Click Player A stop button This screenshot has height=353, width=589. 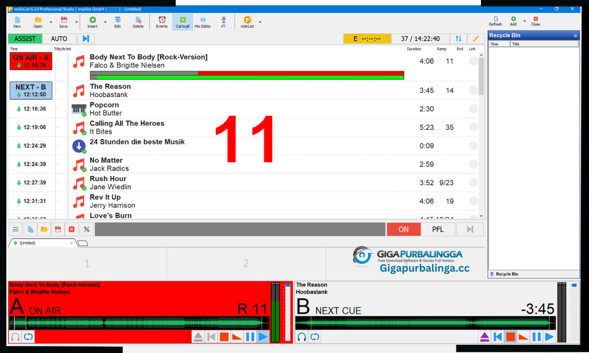[x=224, y=337]
